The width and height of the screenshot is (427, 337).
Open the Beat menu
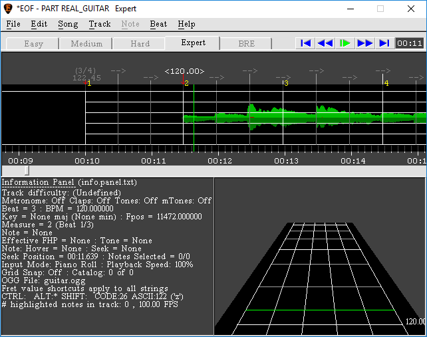tap(158, 24)
